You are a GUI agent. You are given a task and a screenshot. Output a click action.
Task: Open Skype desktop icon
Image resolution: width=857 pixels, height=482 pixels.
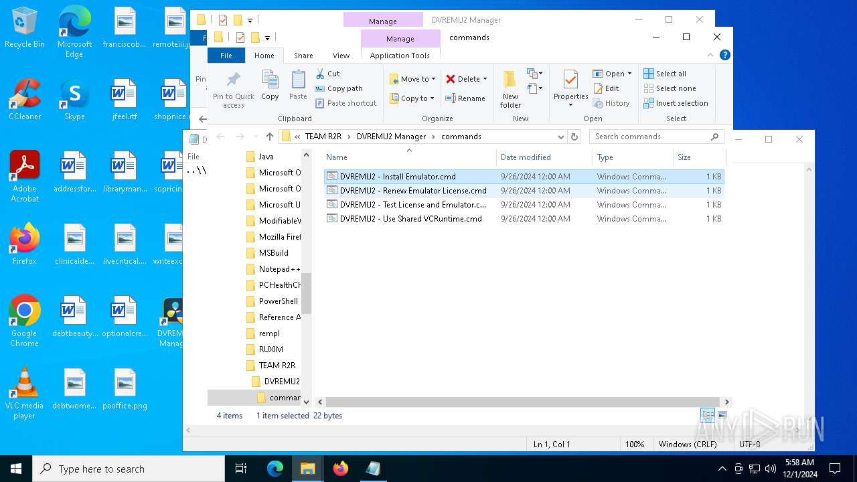[x=74, y=100]
